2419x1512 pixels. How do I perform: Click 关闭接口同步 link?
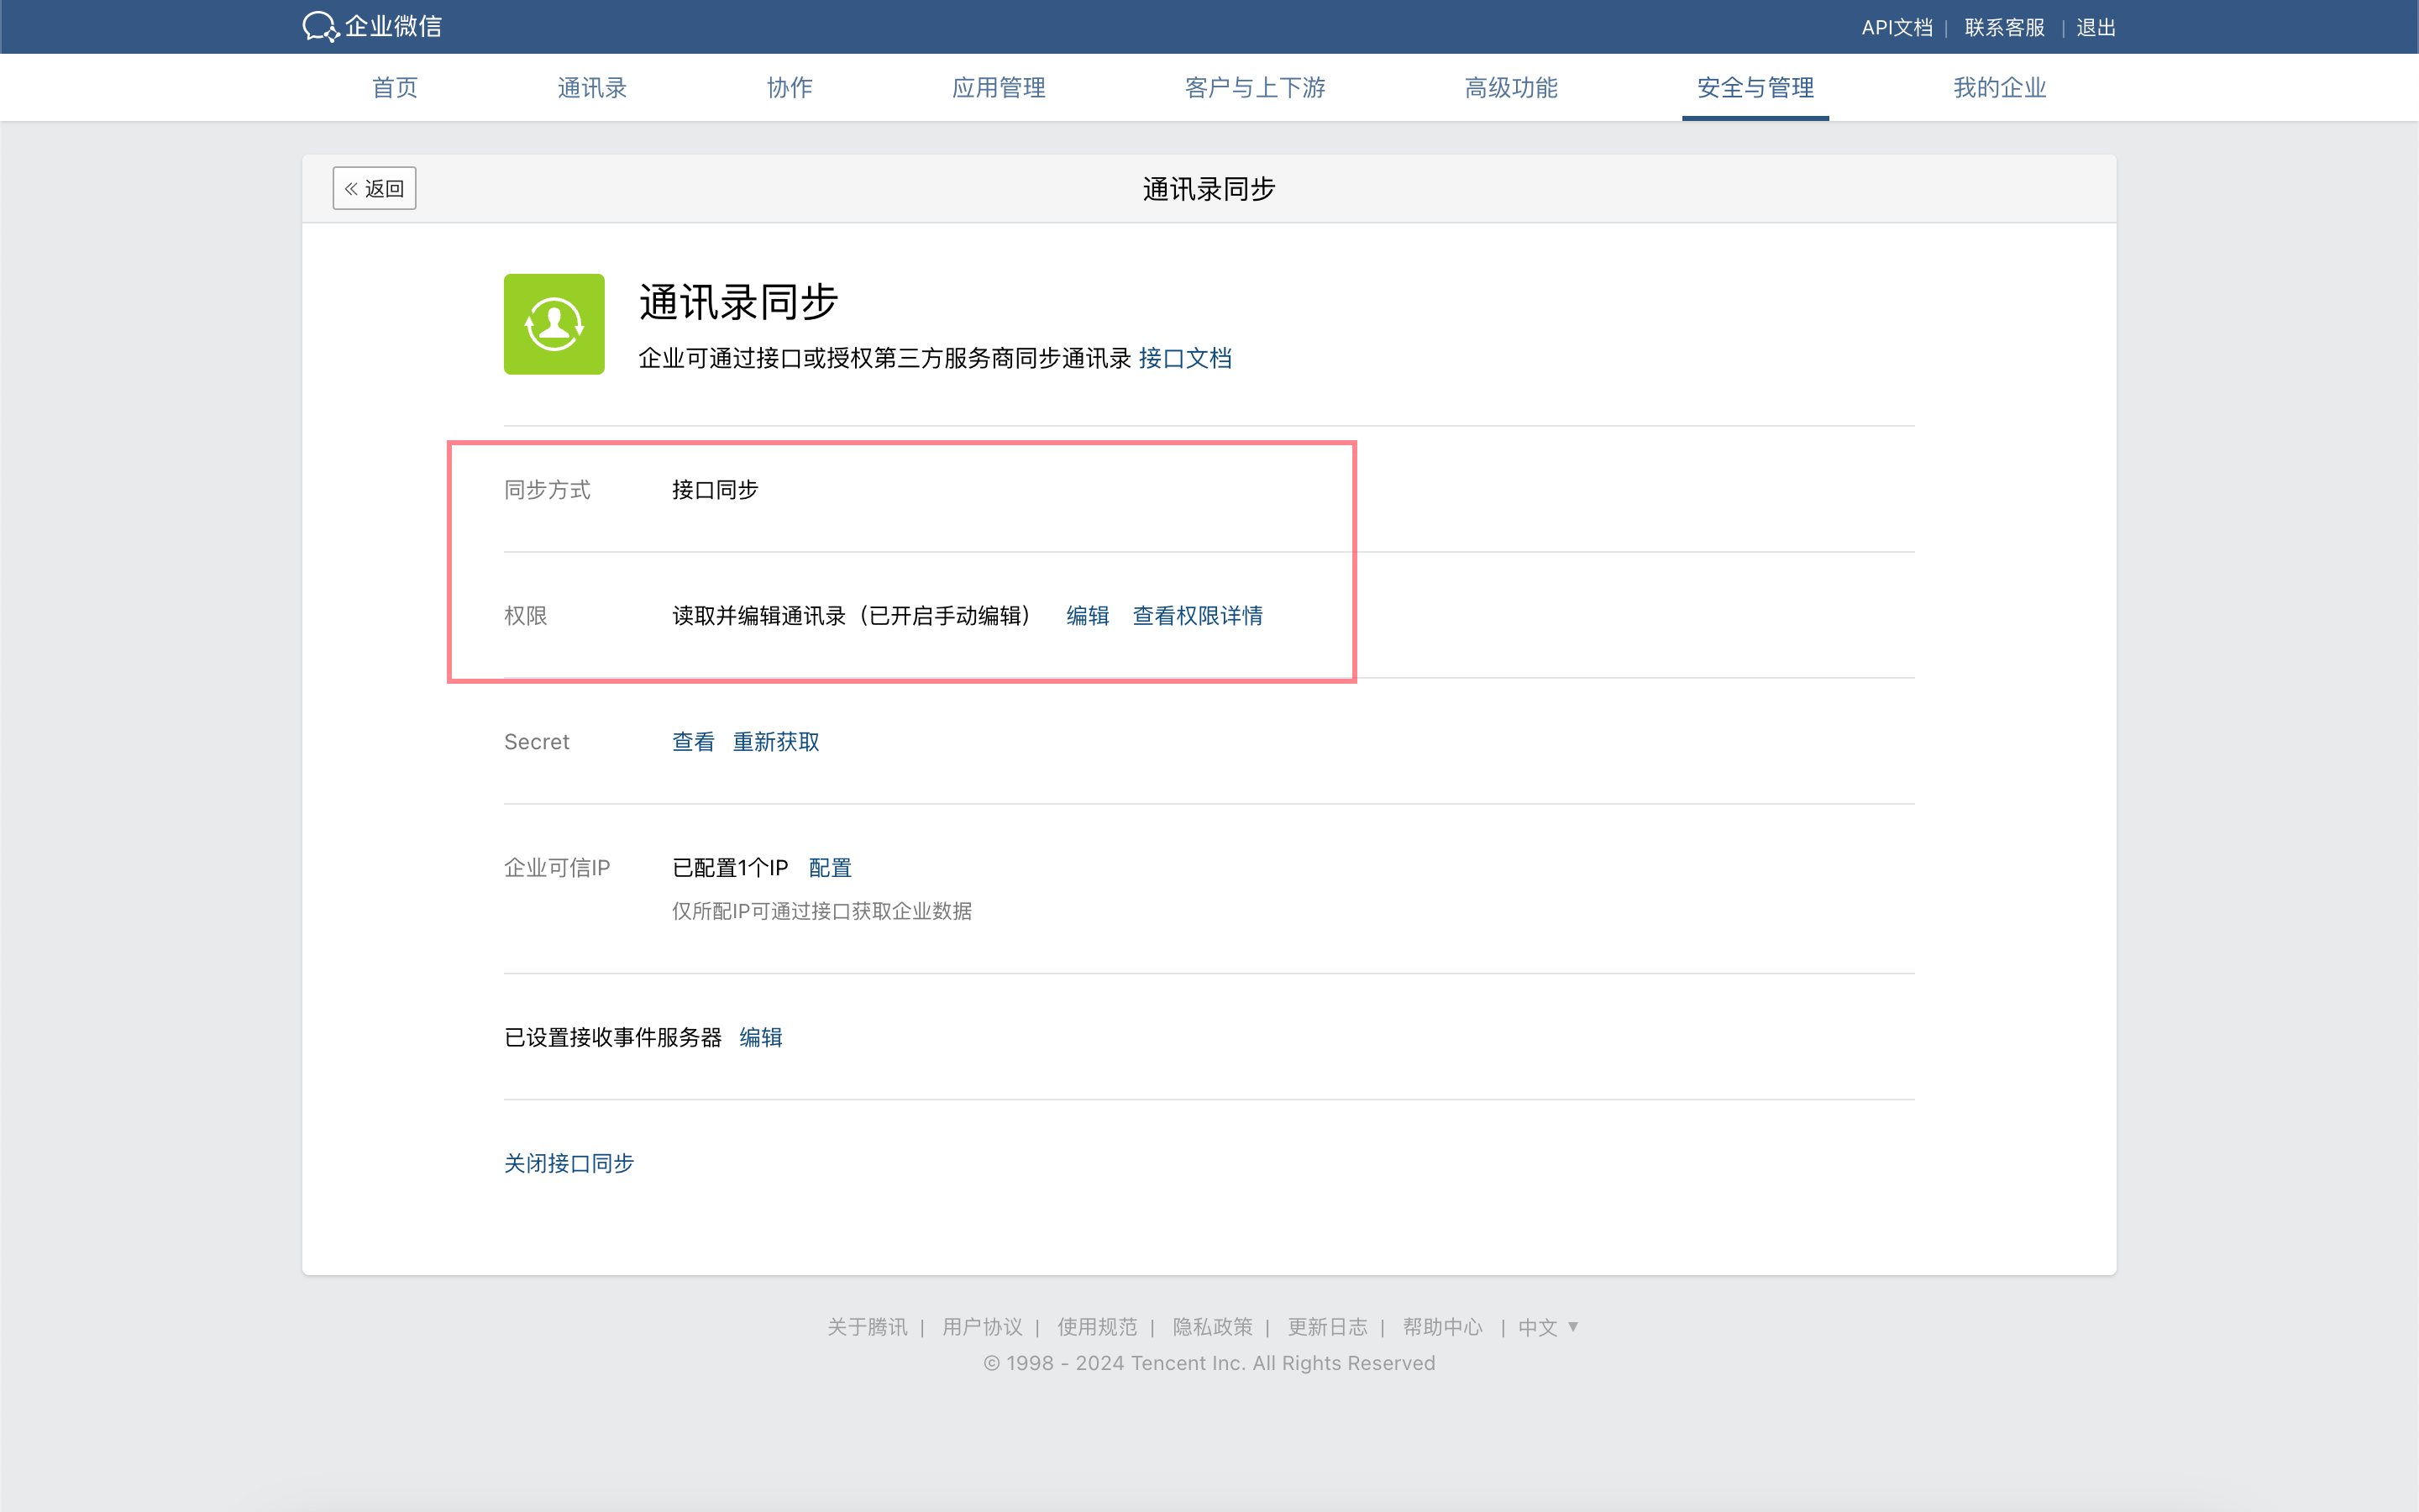[569, 1163]
